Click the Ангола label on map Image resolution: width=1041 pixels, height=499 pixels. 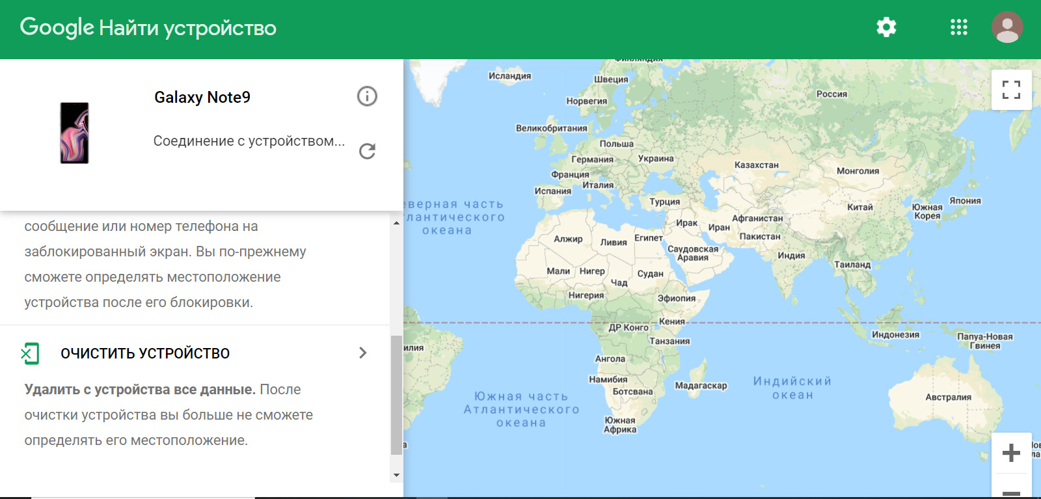click(610, 359)
